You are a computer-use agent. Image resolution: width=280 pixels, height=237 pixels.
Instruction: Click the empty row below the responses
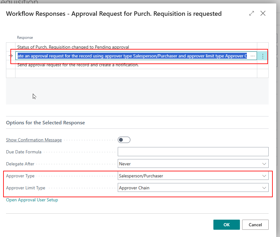tap(136, 74)
